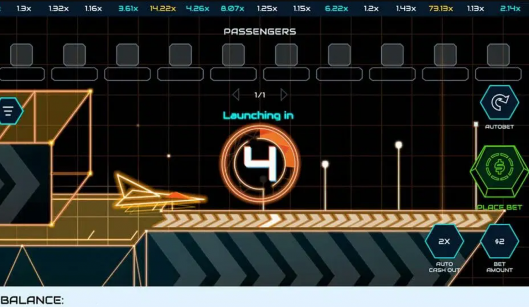Click the AUTO CASH OUT label
529x307 pixels.
pos(444,267)
